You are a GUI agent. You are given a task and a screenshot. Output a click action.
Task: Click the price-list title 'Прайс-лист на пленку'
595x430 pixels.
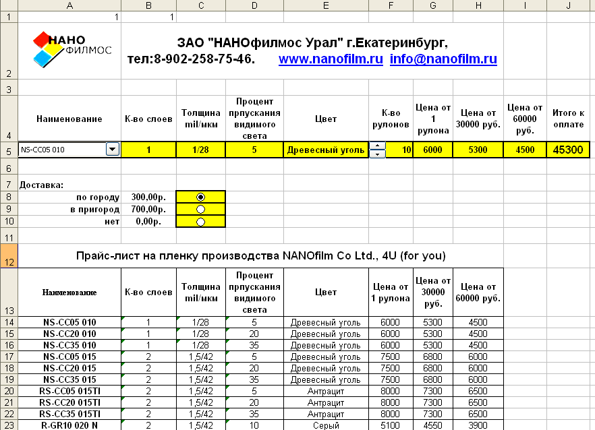pyautogui.click(x=260, y=256)
